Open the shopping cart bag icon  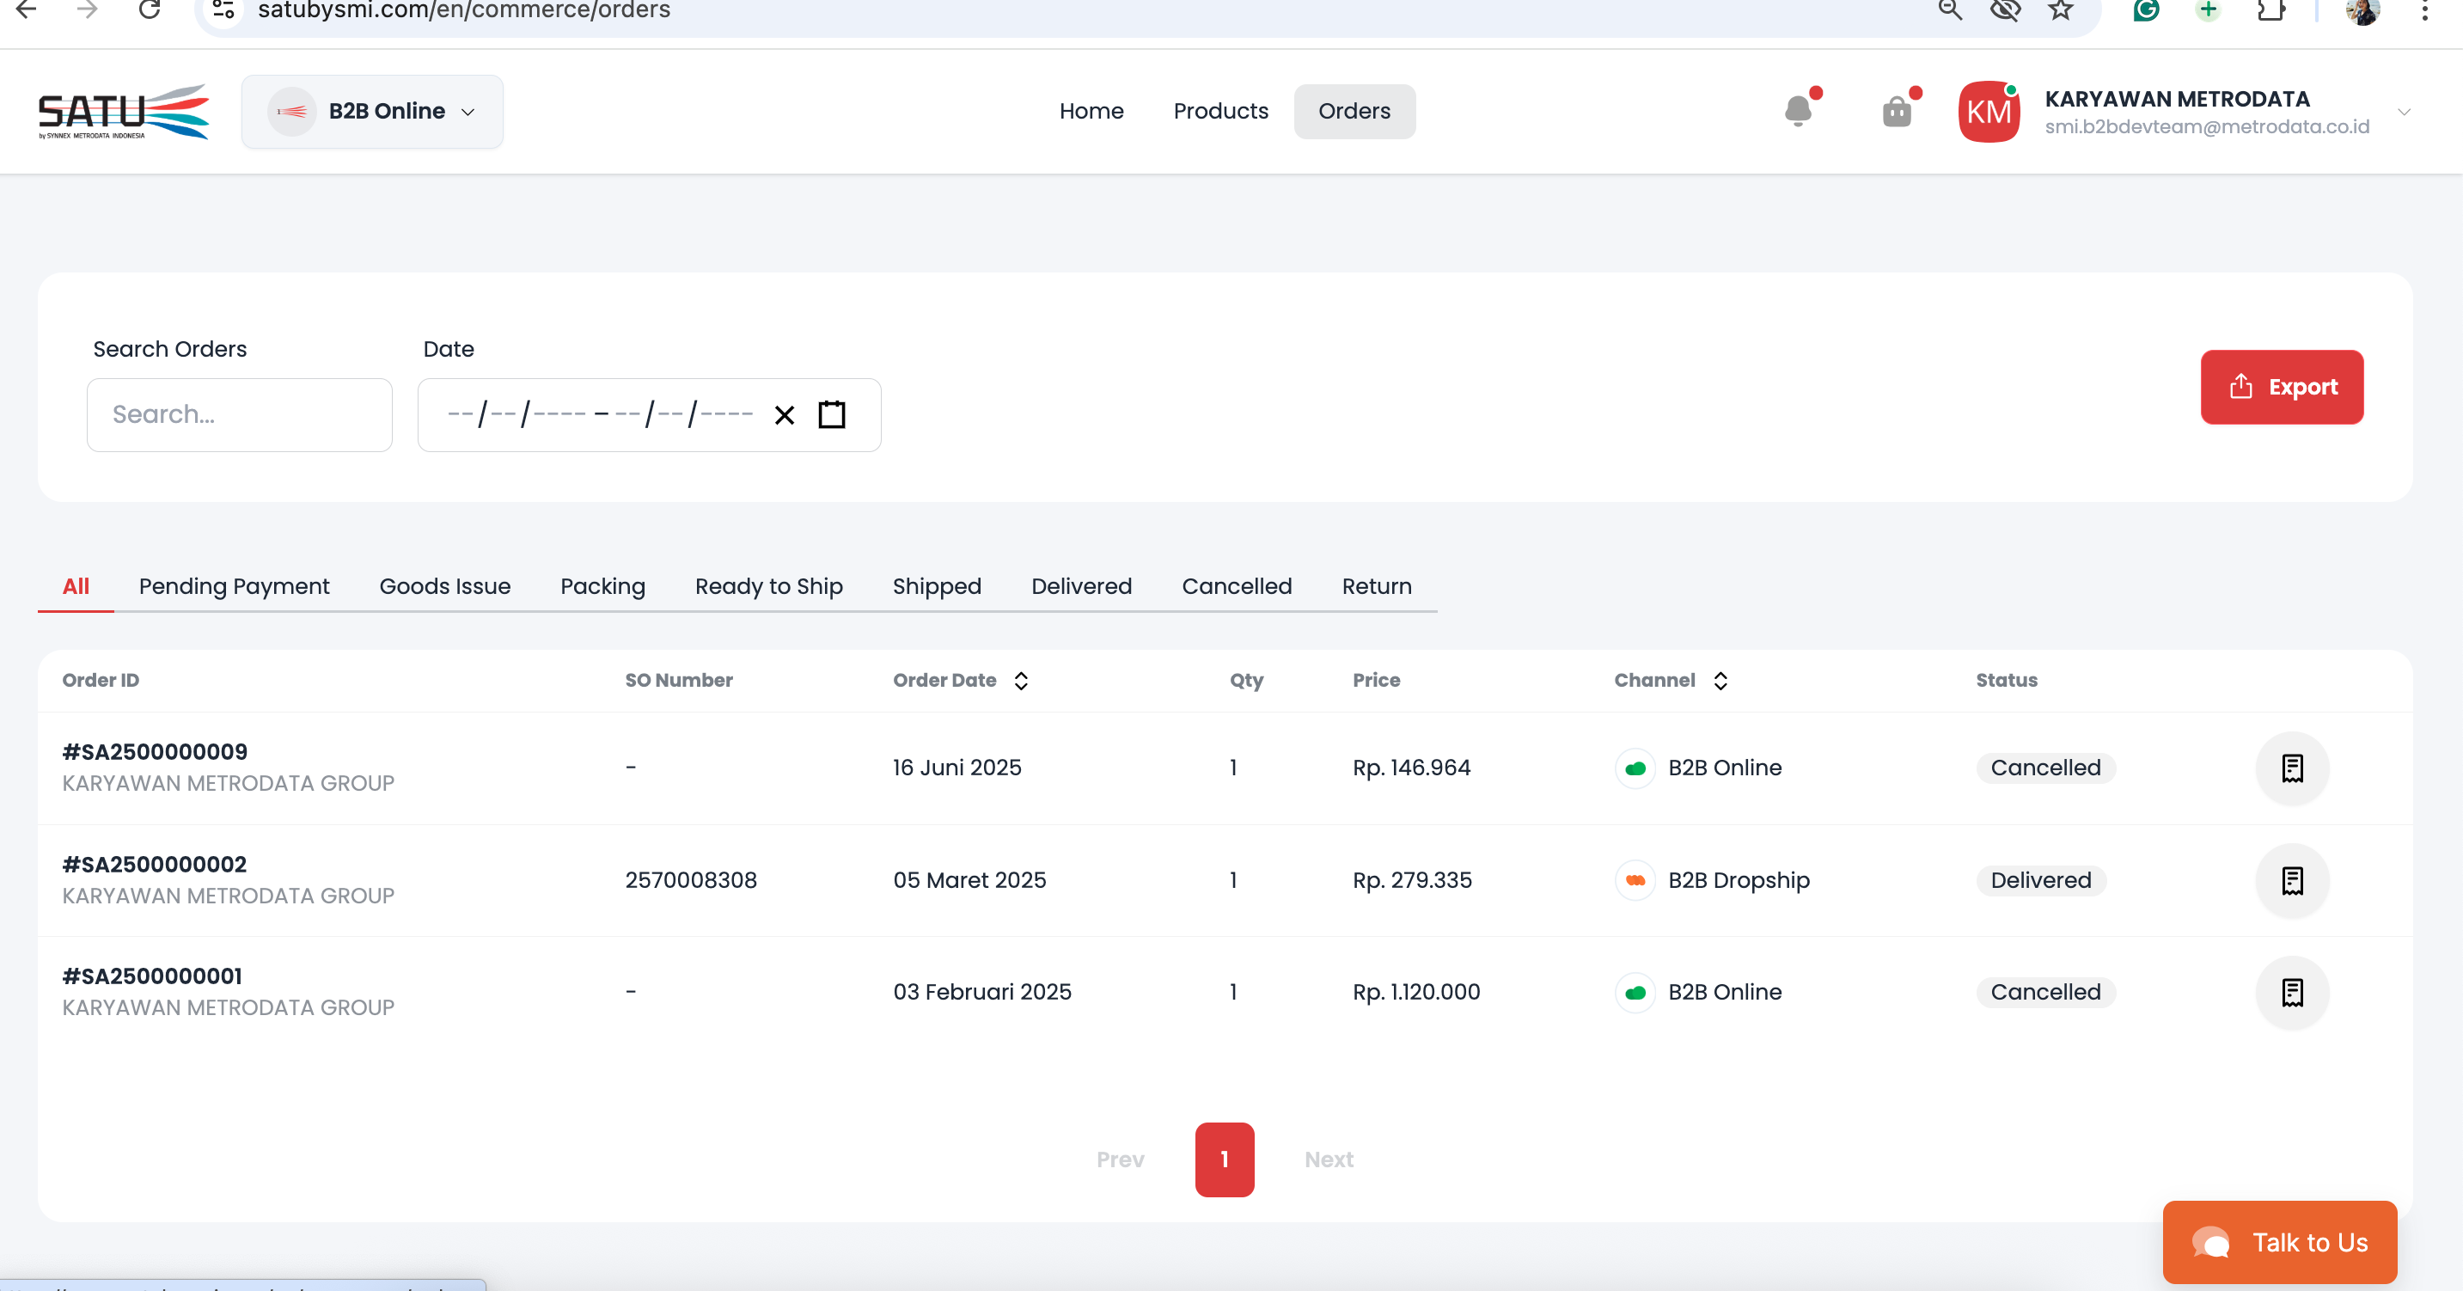(x=1897, y=111)
